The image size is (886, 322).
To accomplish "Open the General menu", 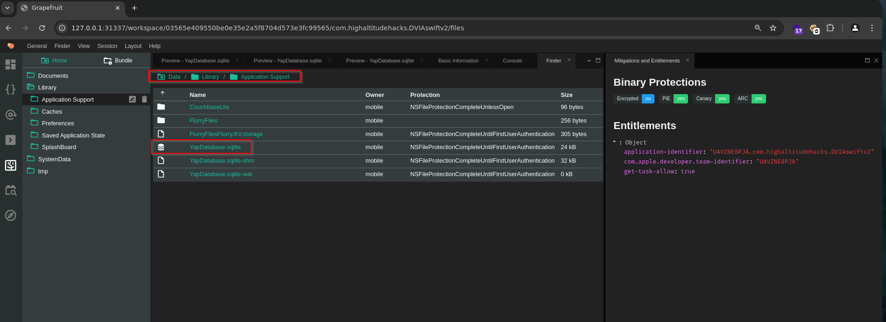I will (x=37, y=46).
